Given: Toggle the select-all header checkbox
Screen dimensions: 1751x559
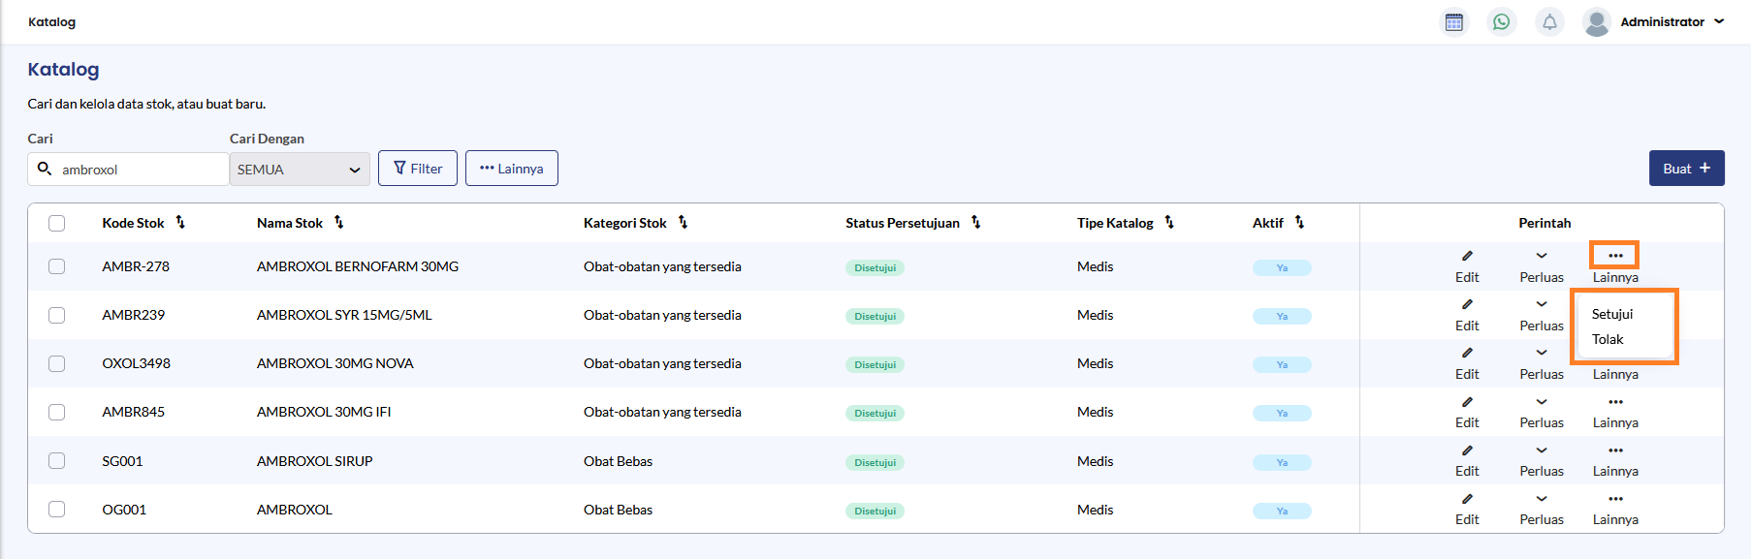Looking at the screenshot, I should click(x=57, y=223).
